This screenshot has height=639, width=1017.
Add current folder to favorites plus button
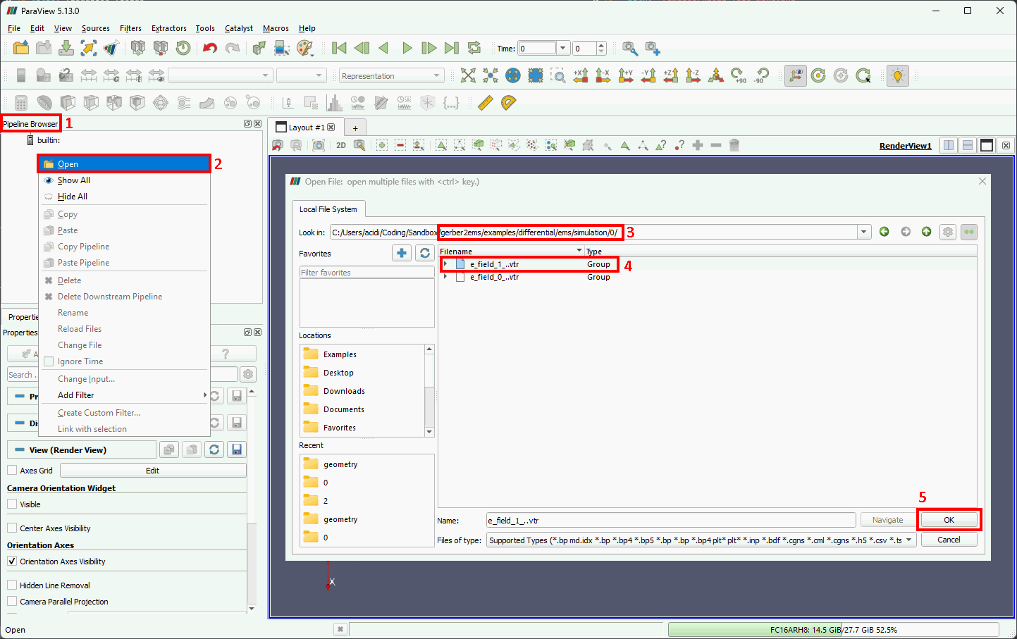point(402,253)
